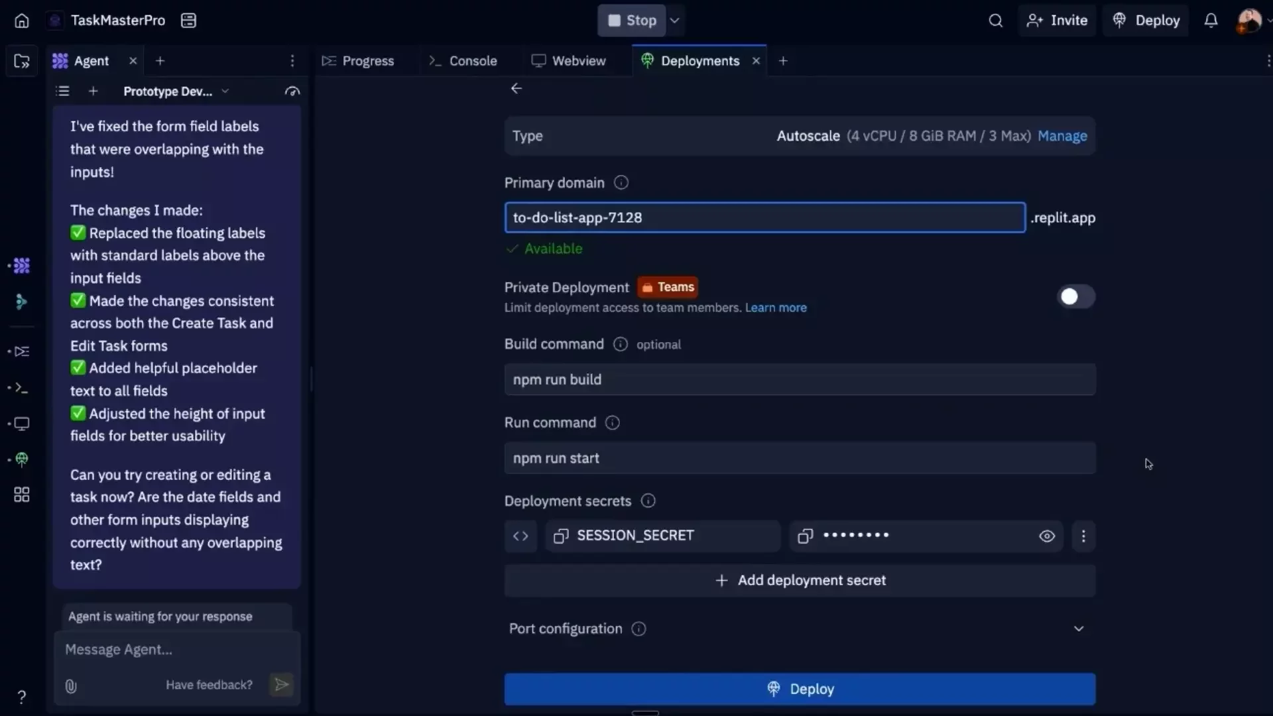The image size is (1273, 716).
Task: Open the All Tools grid icon
Action: coord(21,495)
